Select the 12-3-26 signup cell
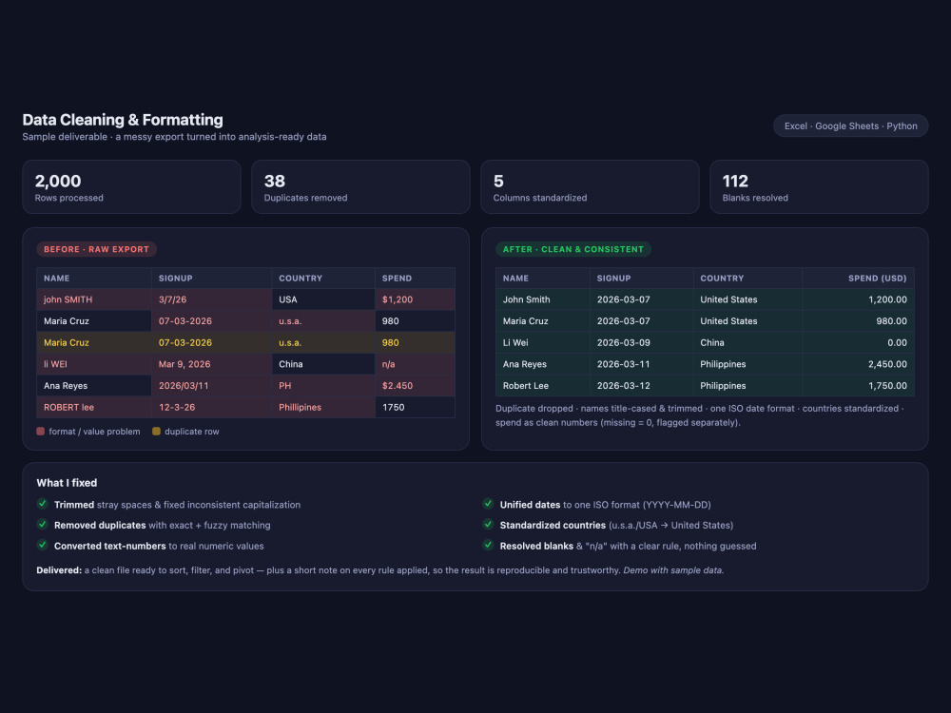951x713 pixels. pos(212,408)
